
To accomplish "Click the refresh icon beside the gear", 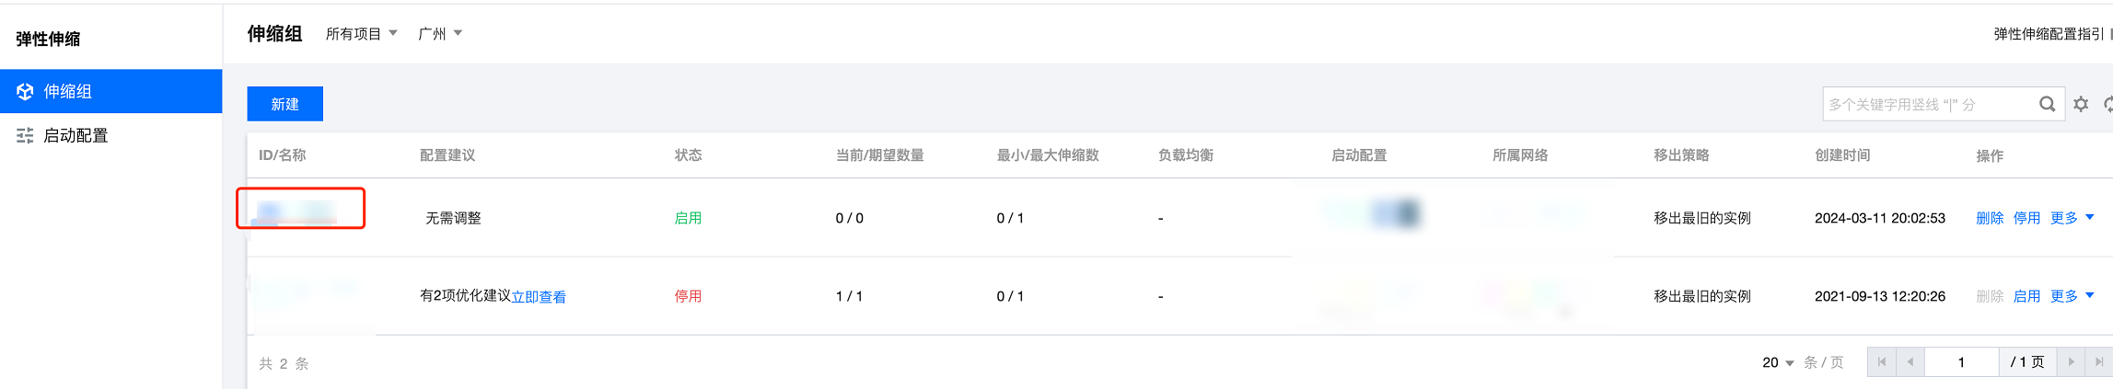I will click(2107, 104).
